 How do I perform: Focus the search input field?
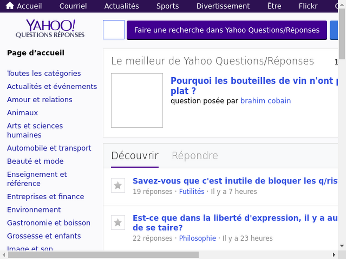coord(114,30)
